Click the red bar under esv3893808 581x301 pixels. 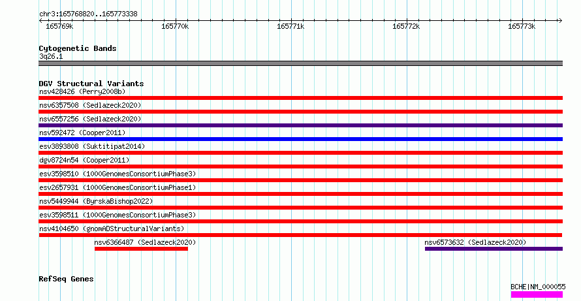point(300,153)
